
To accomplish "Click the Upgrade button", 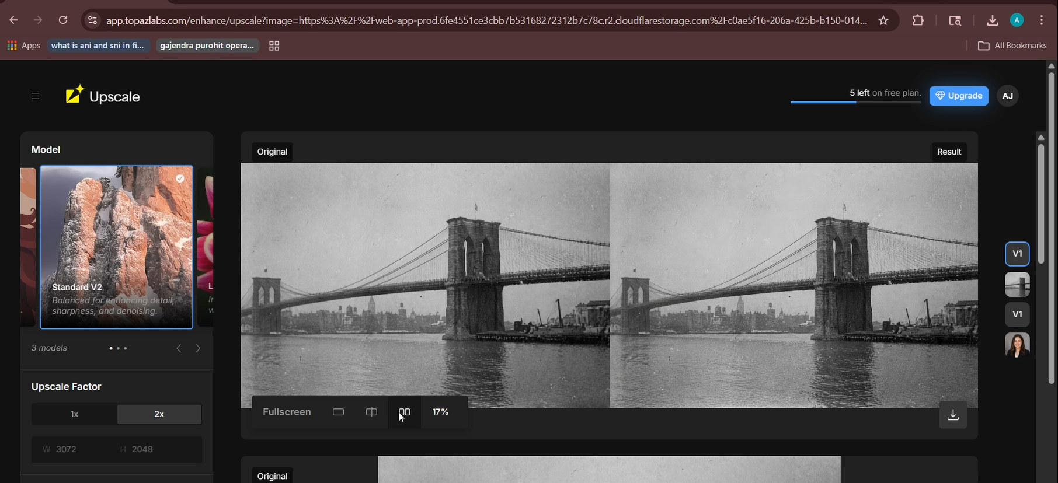I will [x=959, y=96].
